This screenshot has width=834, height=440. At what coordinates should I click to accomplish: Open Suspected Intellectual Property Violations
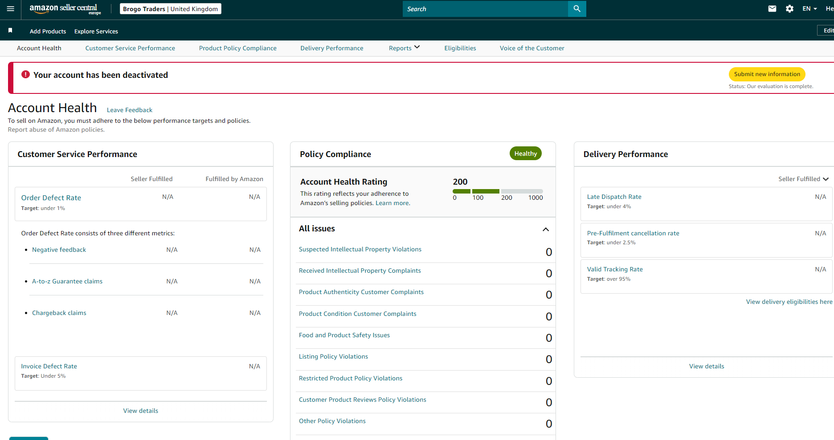point(360,249)
